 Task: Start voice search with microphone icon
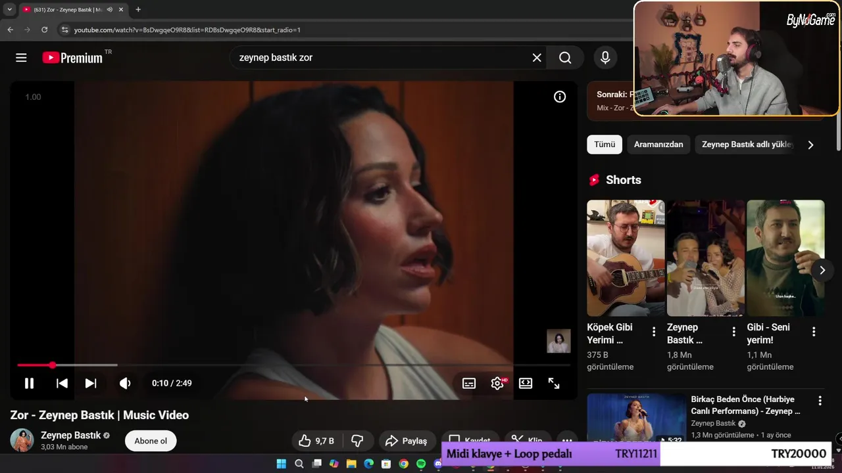(605, 58)
